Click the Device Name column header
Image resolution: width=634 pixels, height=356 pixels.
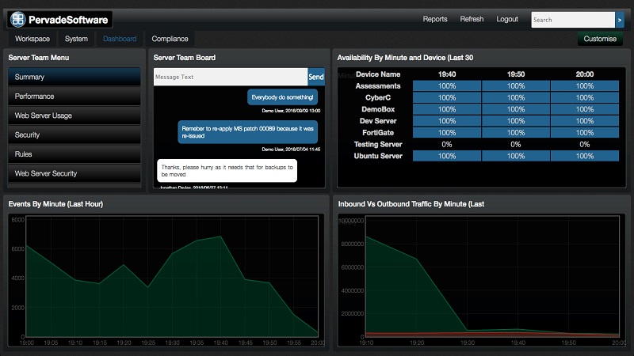[x=378, y=74]
